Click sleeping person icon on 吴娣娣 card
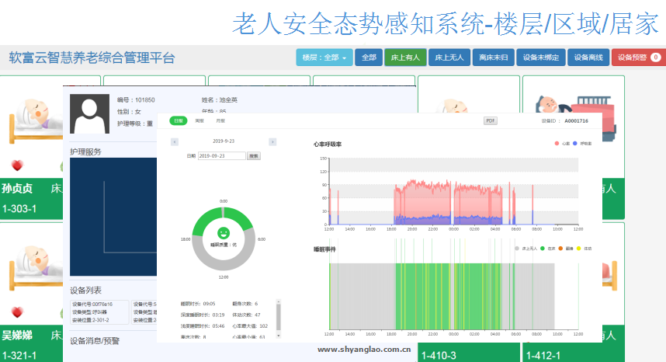 click(36, 266)
